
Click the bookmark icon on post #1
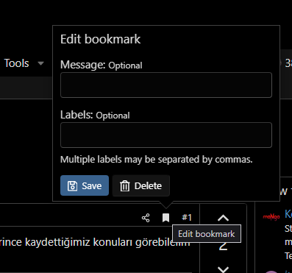pos(166,218)
